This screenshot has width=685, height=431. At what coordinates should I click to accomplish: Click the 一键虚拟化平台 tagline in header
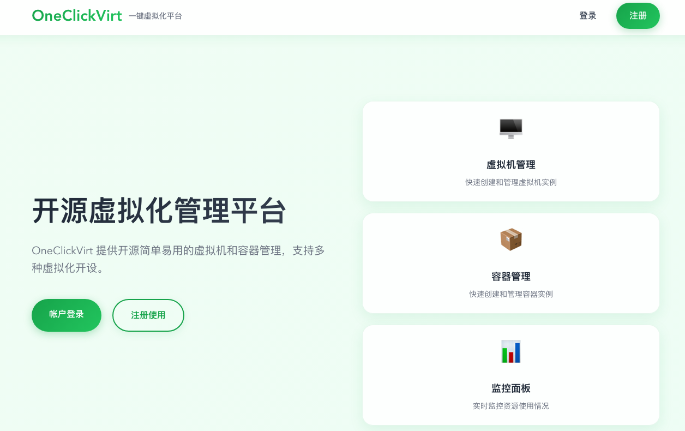pos(155,16)
